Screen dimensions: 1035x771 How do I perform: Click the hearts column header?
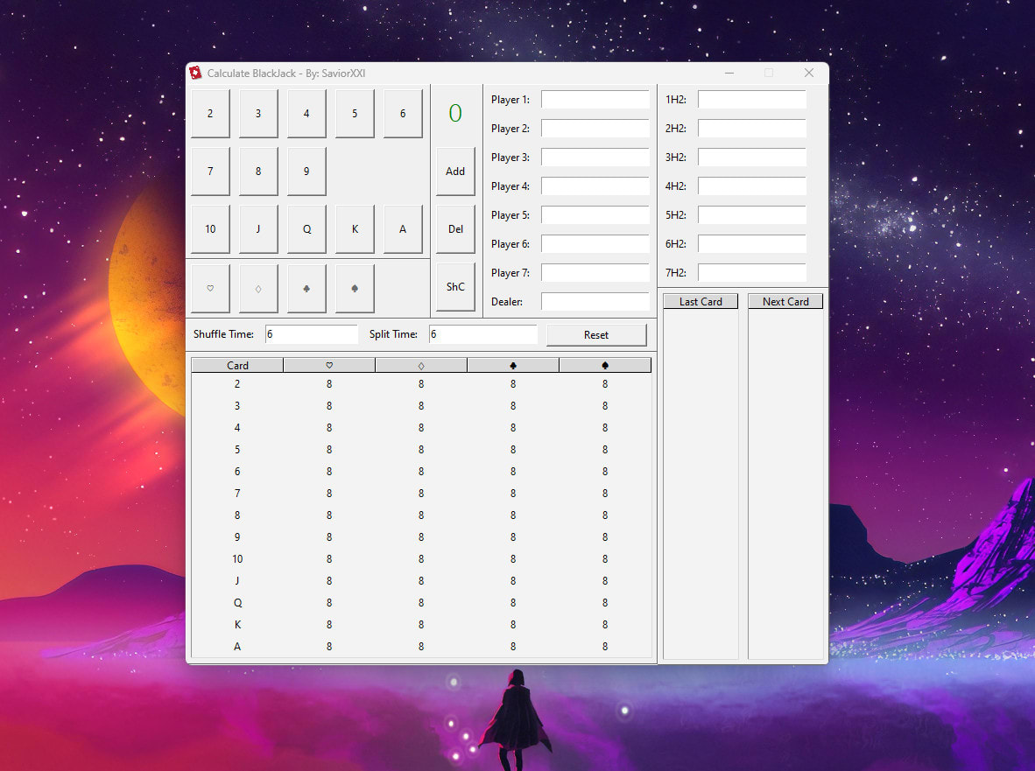click(329, 366)
